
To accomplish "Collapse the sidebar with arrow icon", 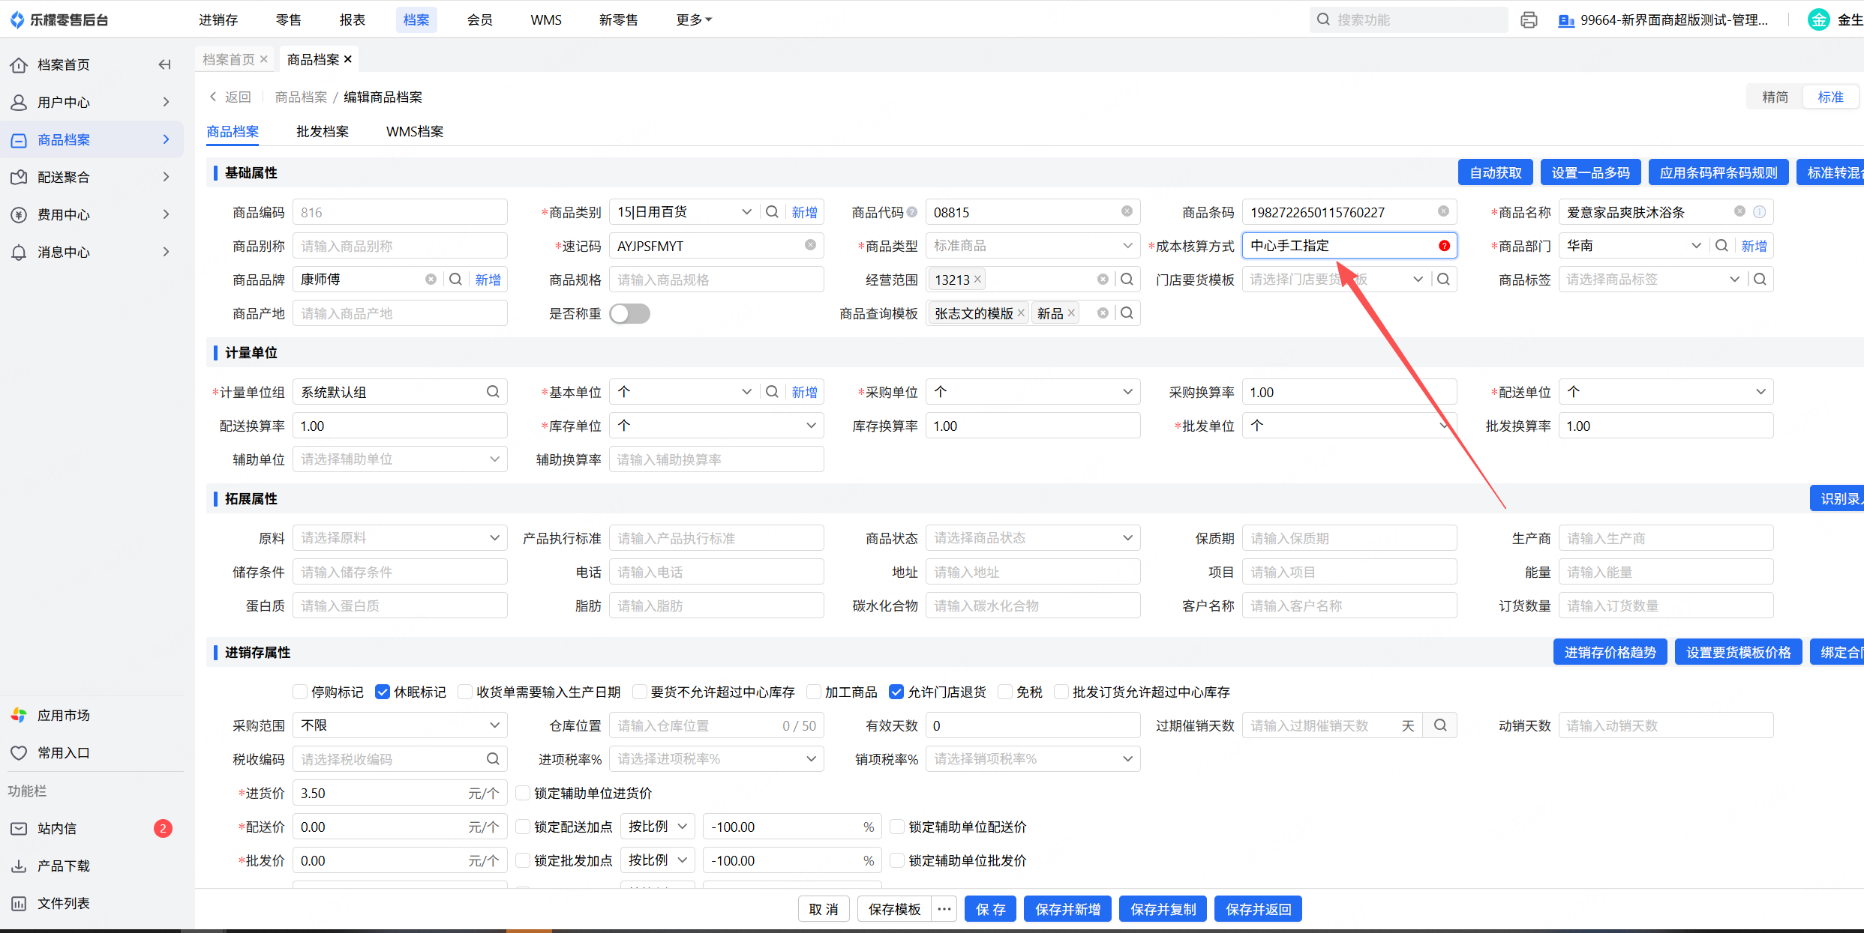I will pos(164,64).
